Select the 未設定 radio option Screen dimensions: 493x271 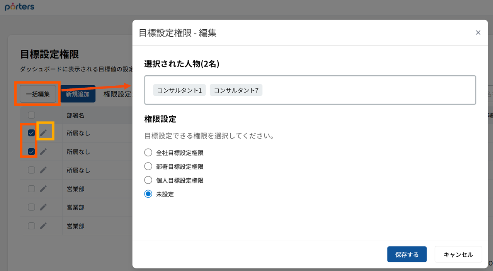(148, 194)
